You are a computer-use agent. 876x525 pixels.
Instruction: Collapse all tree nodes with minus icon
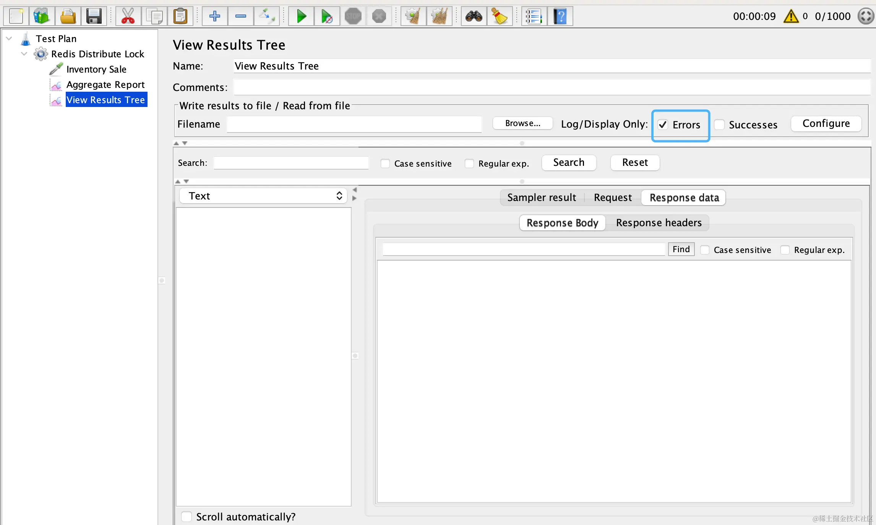coord(240,16)
